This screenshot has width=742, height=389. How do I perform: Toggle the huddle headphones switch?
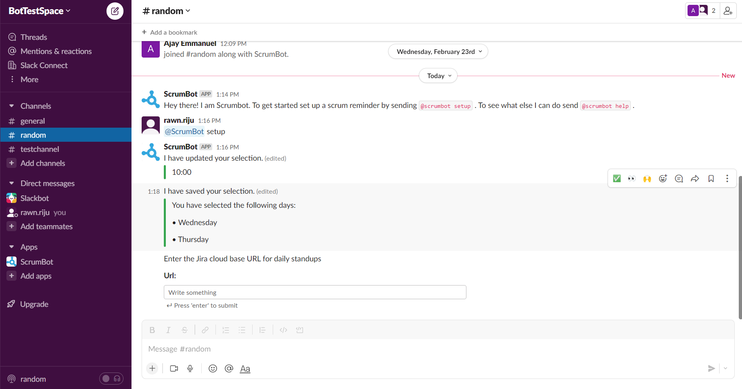point(111,379)
